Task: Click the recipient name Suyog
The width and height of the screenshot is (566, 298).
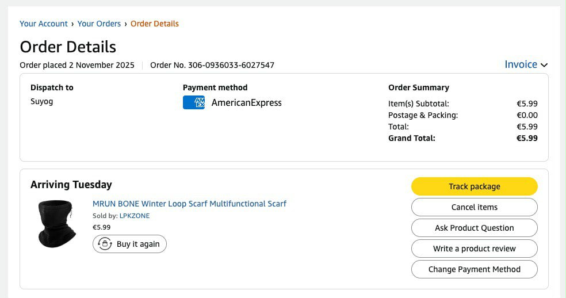Action: pos(41,102)
